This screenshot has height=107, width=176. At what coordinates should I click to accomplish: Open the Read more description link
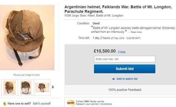click(x=136, y=32)
